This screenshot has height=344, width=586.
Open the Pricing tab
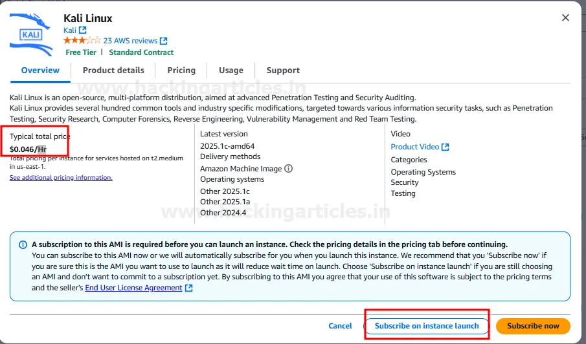pos(181,70)
